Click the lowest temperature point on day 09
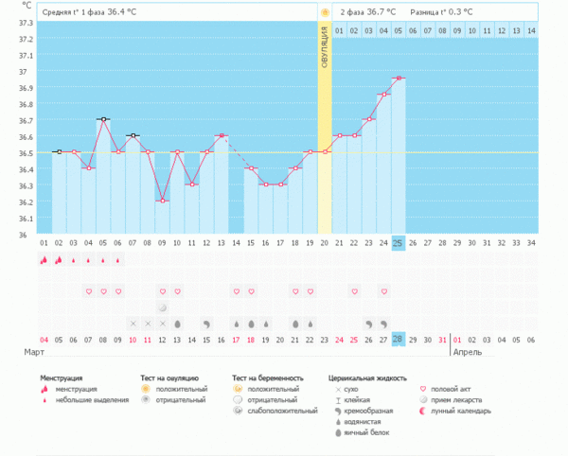The height and width of the screenshot is (456, 568). click(x=162, y=201)
